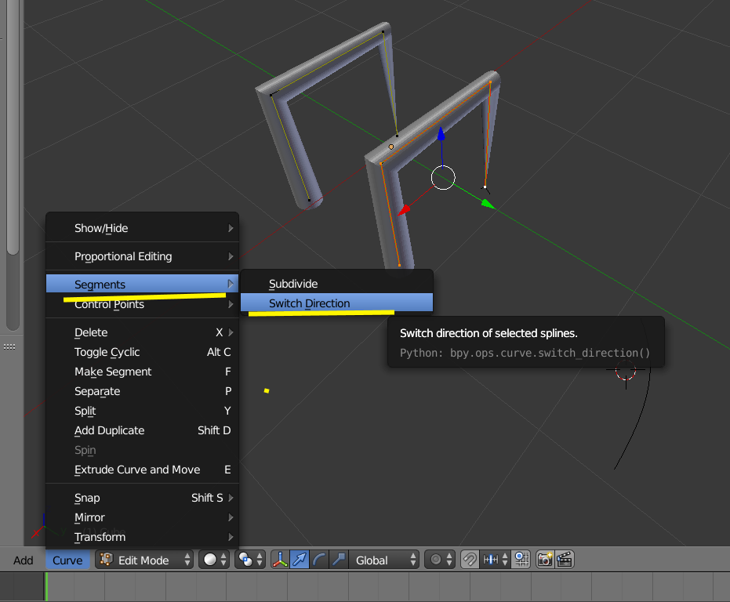Viewport: 730px width, 602px height.
Task: Open the Delete submenu
Action: (x=143, y=332)
